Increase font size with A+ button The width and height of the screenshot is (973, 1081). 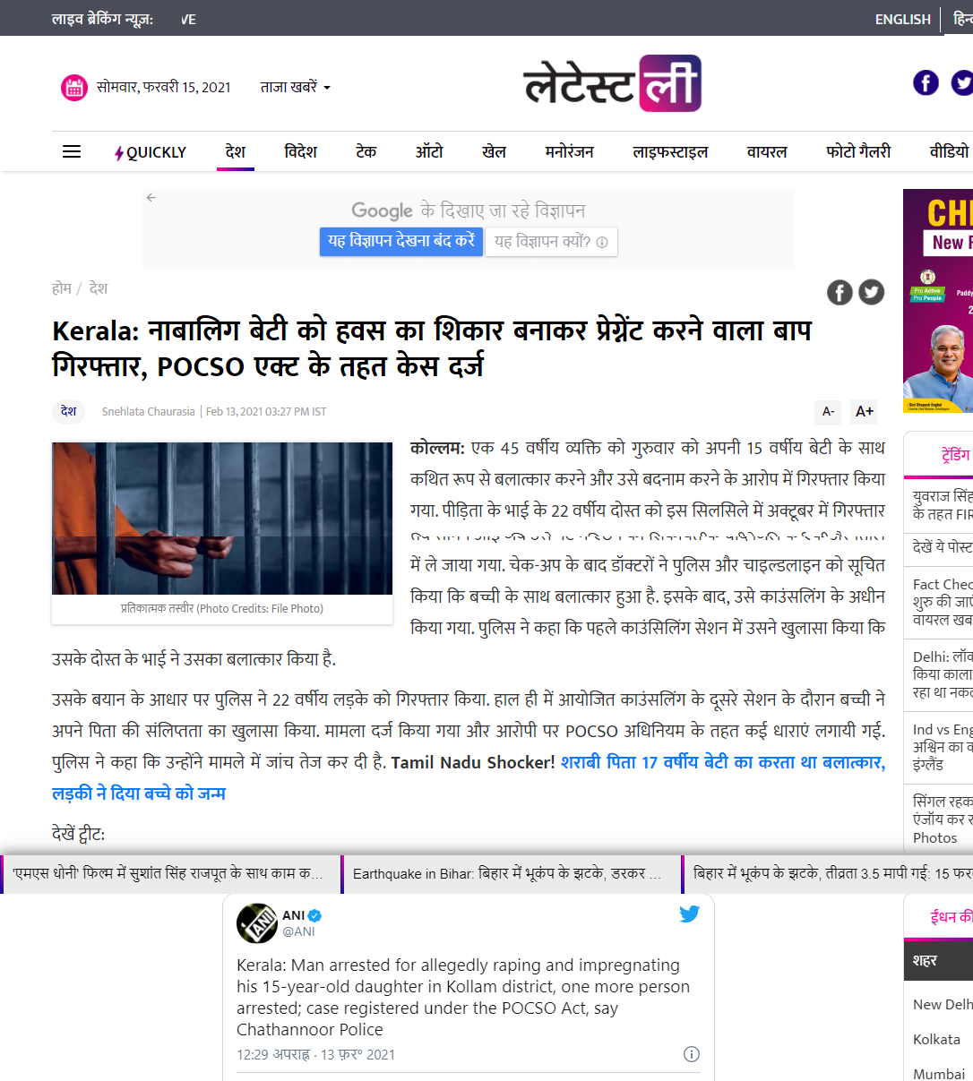[x=864, y=411]
